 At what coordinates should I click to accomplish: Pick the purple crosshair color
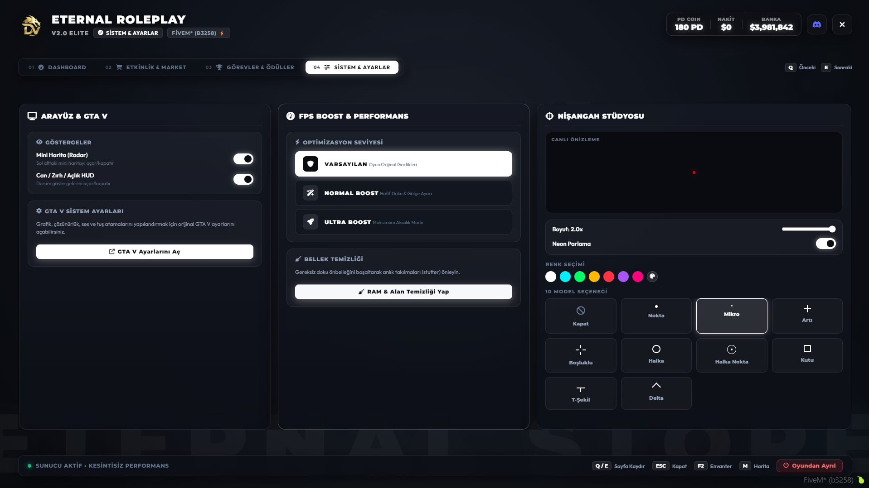coord(623,277)
